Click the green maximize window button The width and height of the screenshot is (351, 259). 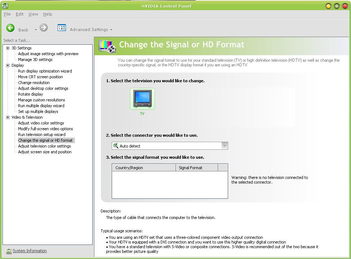337,6
